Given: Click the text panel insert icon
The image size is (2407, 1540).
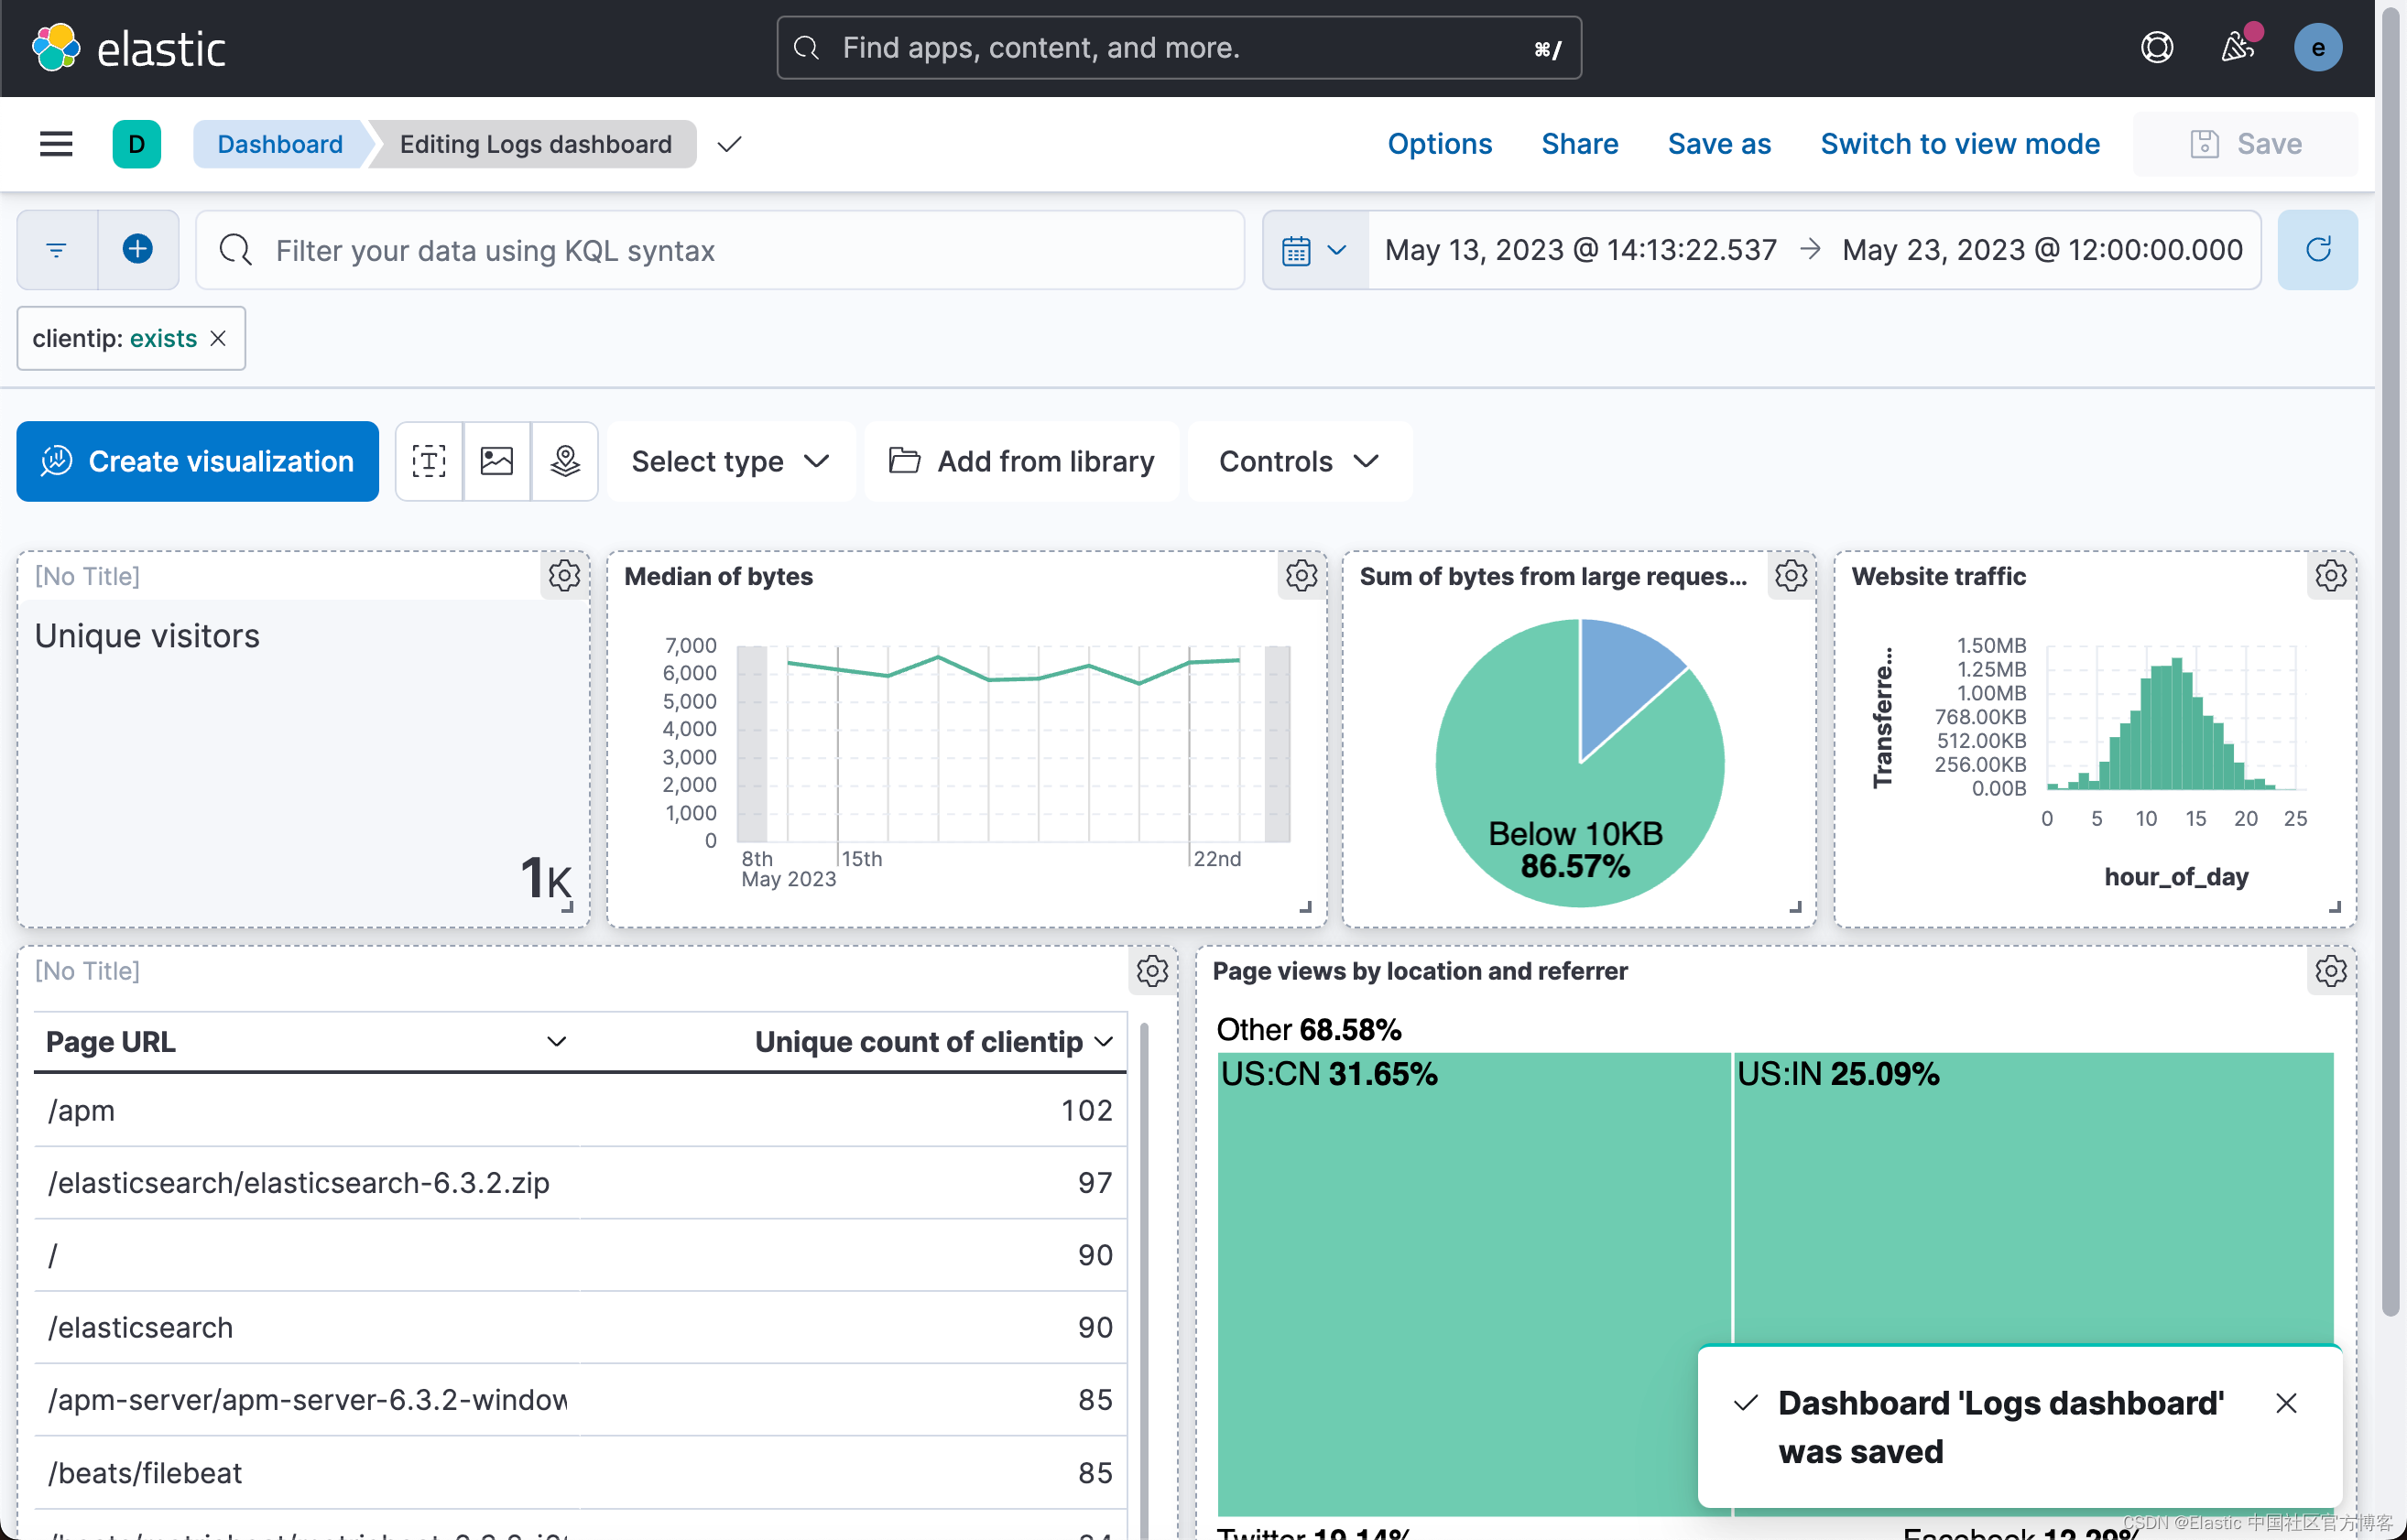Looking at the screenshot, I should coord(428,461).
